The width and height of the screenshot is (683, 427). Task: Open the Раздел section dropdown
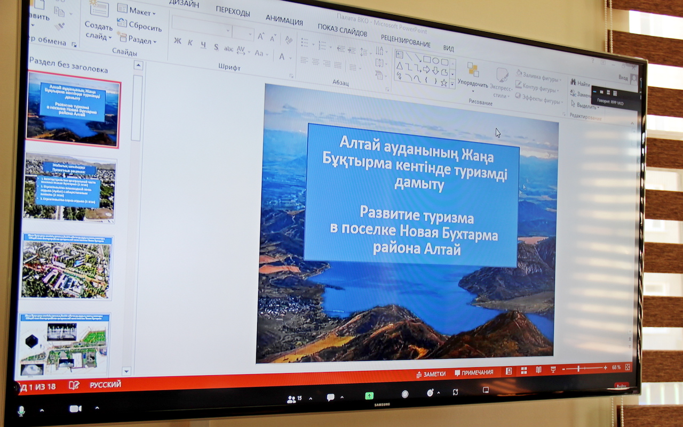click(x=138, y=39)
